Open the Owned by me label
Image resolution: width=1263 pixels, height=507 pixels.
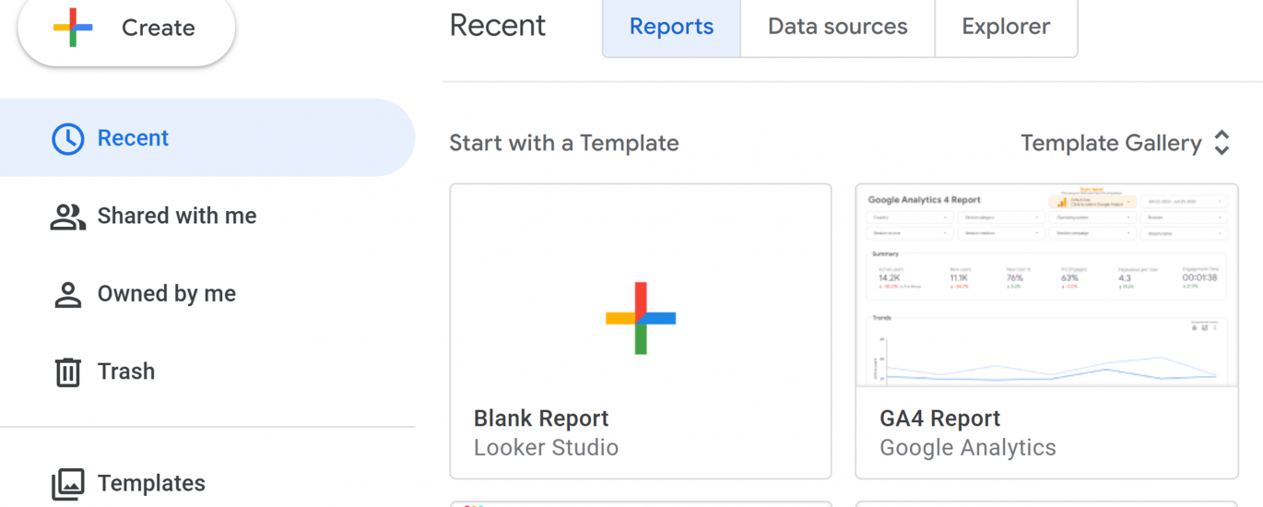click(x=167, y=294)
